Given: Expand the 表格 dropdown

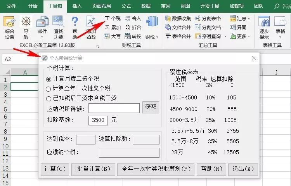Looking at the screenshot, I should click(280, 37).
